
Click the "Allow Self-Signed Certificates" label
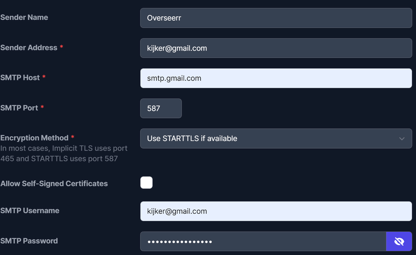click(x=54, y=184)
